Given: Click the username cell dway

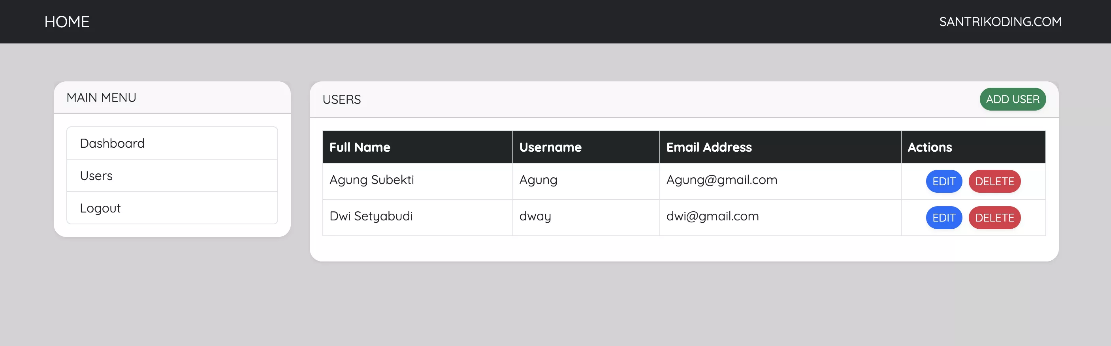Looking at the screenshot, I should [x=586, y=218].
